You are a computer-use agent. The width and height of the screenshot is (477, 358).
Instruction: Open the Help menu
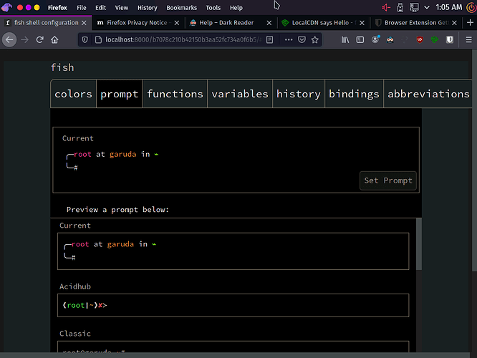[x=236, y=8]
